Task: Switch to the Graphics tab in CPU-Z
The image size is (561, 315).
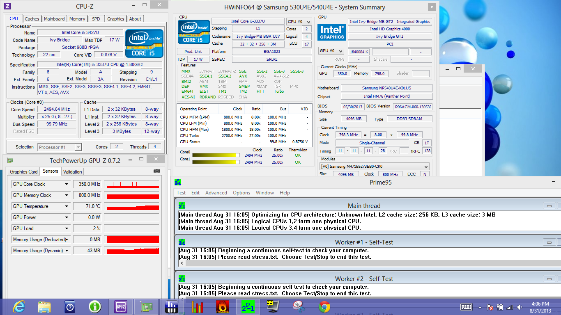Action: 116,19
